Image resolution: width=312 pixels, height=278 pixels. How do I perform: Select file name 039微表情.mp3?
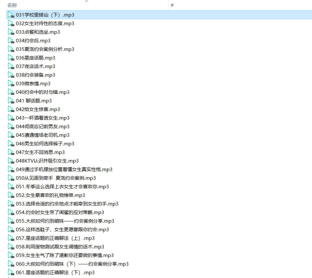33,83
